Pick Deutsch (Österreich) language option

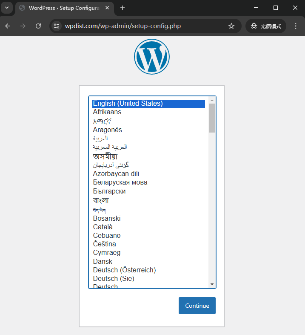pyautogui.click(x=124, y=270)
